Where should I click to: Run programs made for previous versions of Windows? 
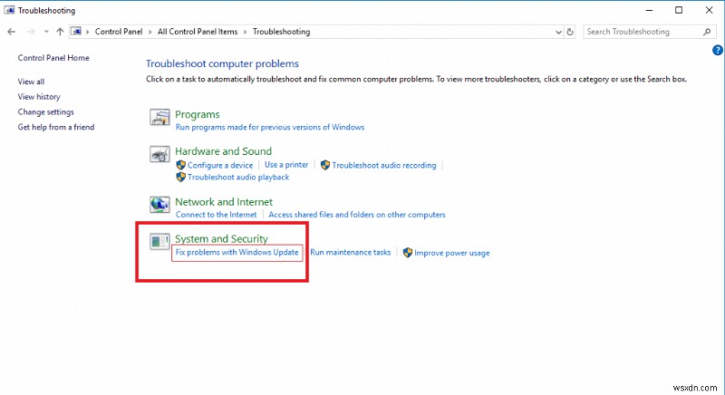(270, 127)
